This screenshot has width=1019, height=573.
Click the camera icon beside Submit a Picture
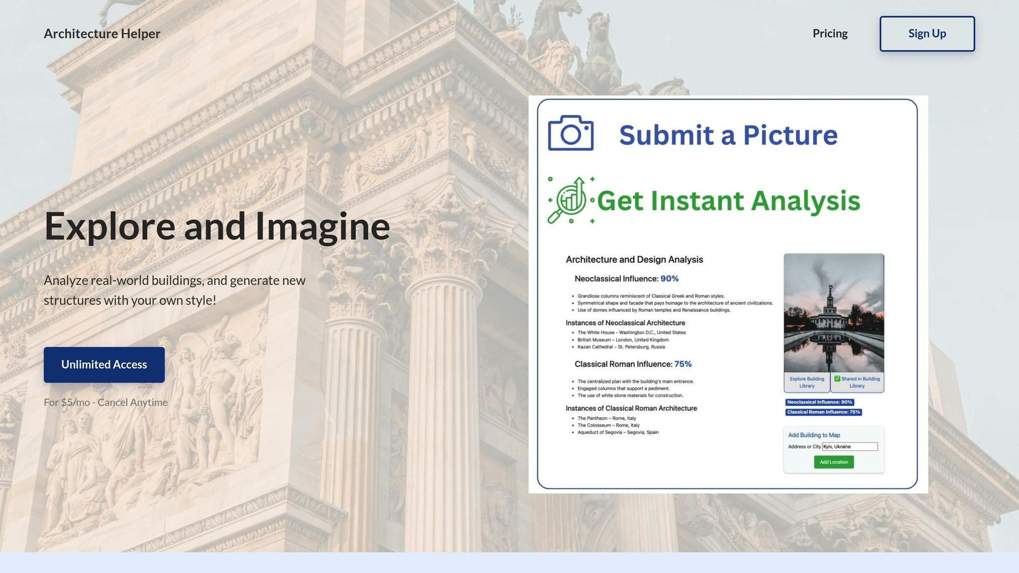tap(571, 133)
